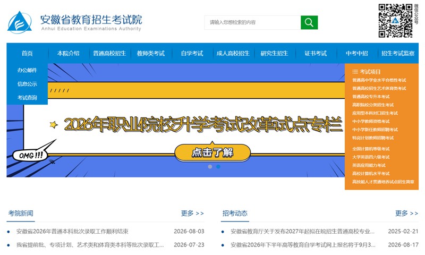The height and width of the screenshot is (255, 425).
Task: Select the second blue carousel slide dot
Action: click(218, 167)
